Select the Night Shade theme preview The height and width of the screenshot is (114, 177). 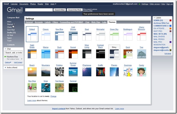coord(32,54)
